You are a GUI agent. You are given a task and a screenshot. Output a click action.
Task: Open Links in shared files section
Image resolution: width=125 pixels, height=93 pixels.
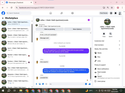coord(107,61)
